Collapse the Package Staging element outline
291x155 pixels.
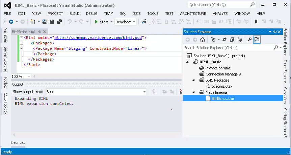(22, 49)
